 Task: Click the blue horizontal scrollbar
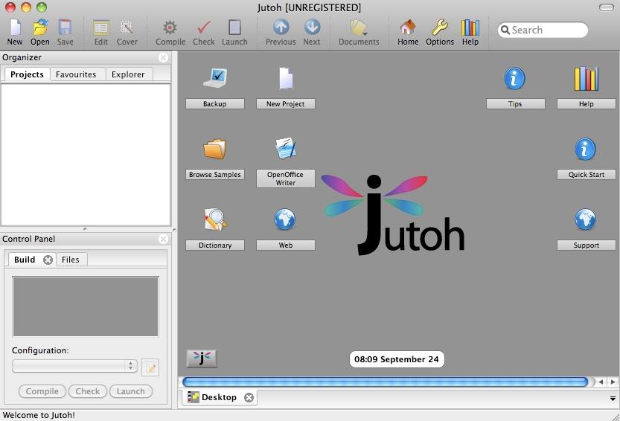[x=386, y=382]
